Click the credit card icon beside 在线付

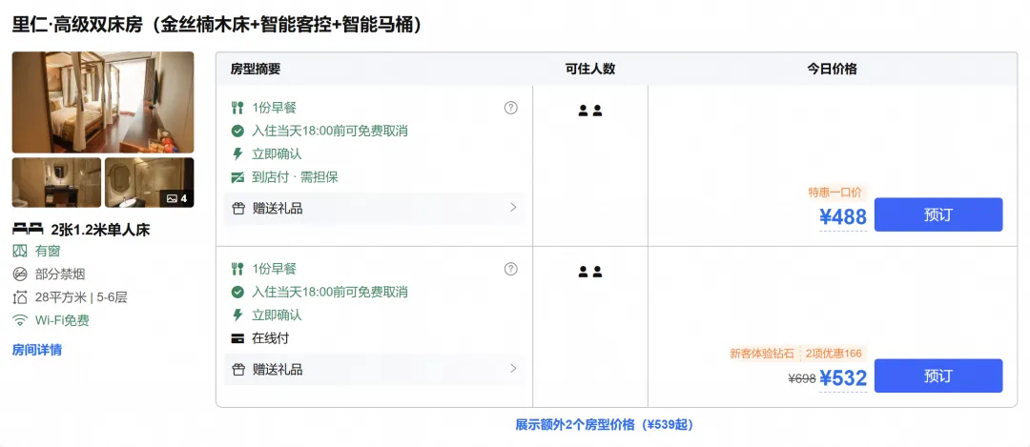coord(237,338)
